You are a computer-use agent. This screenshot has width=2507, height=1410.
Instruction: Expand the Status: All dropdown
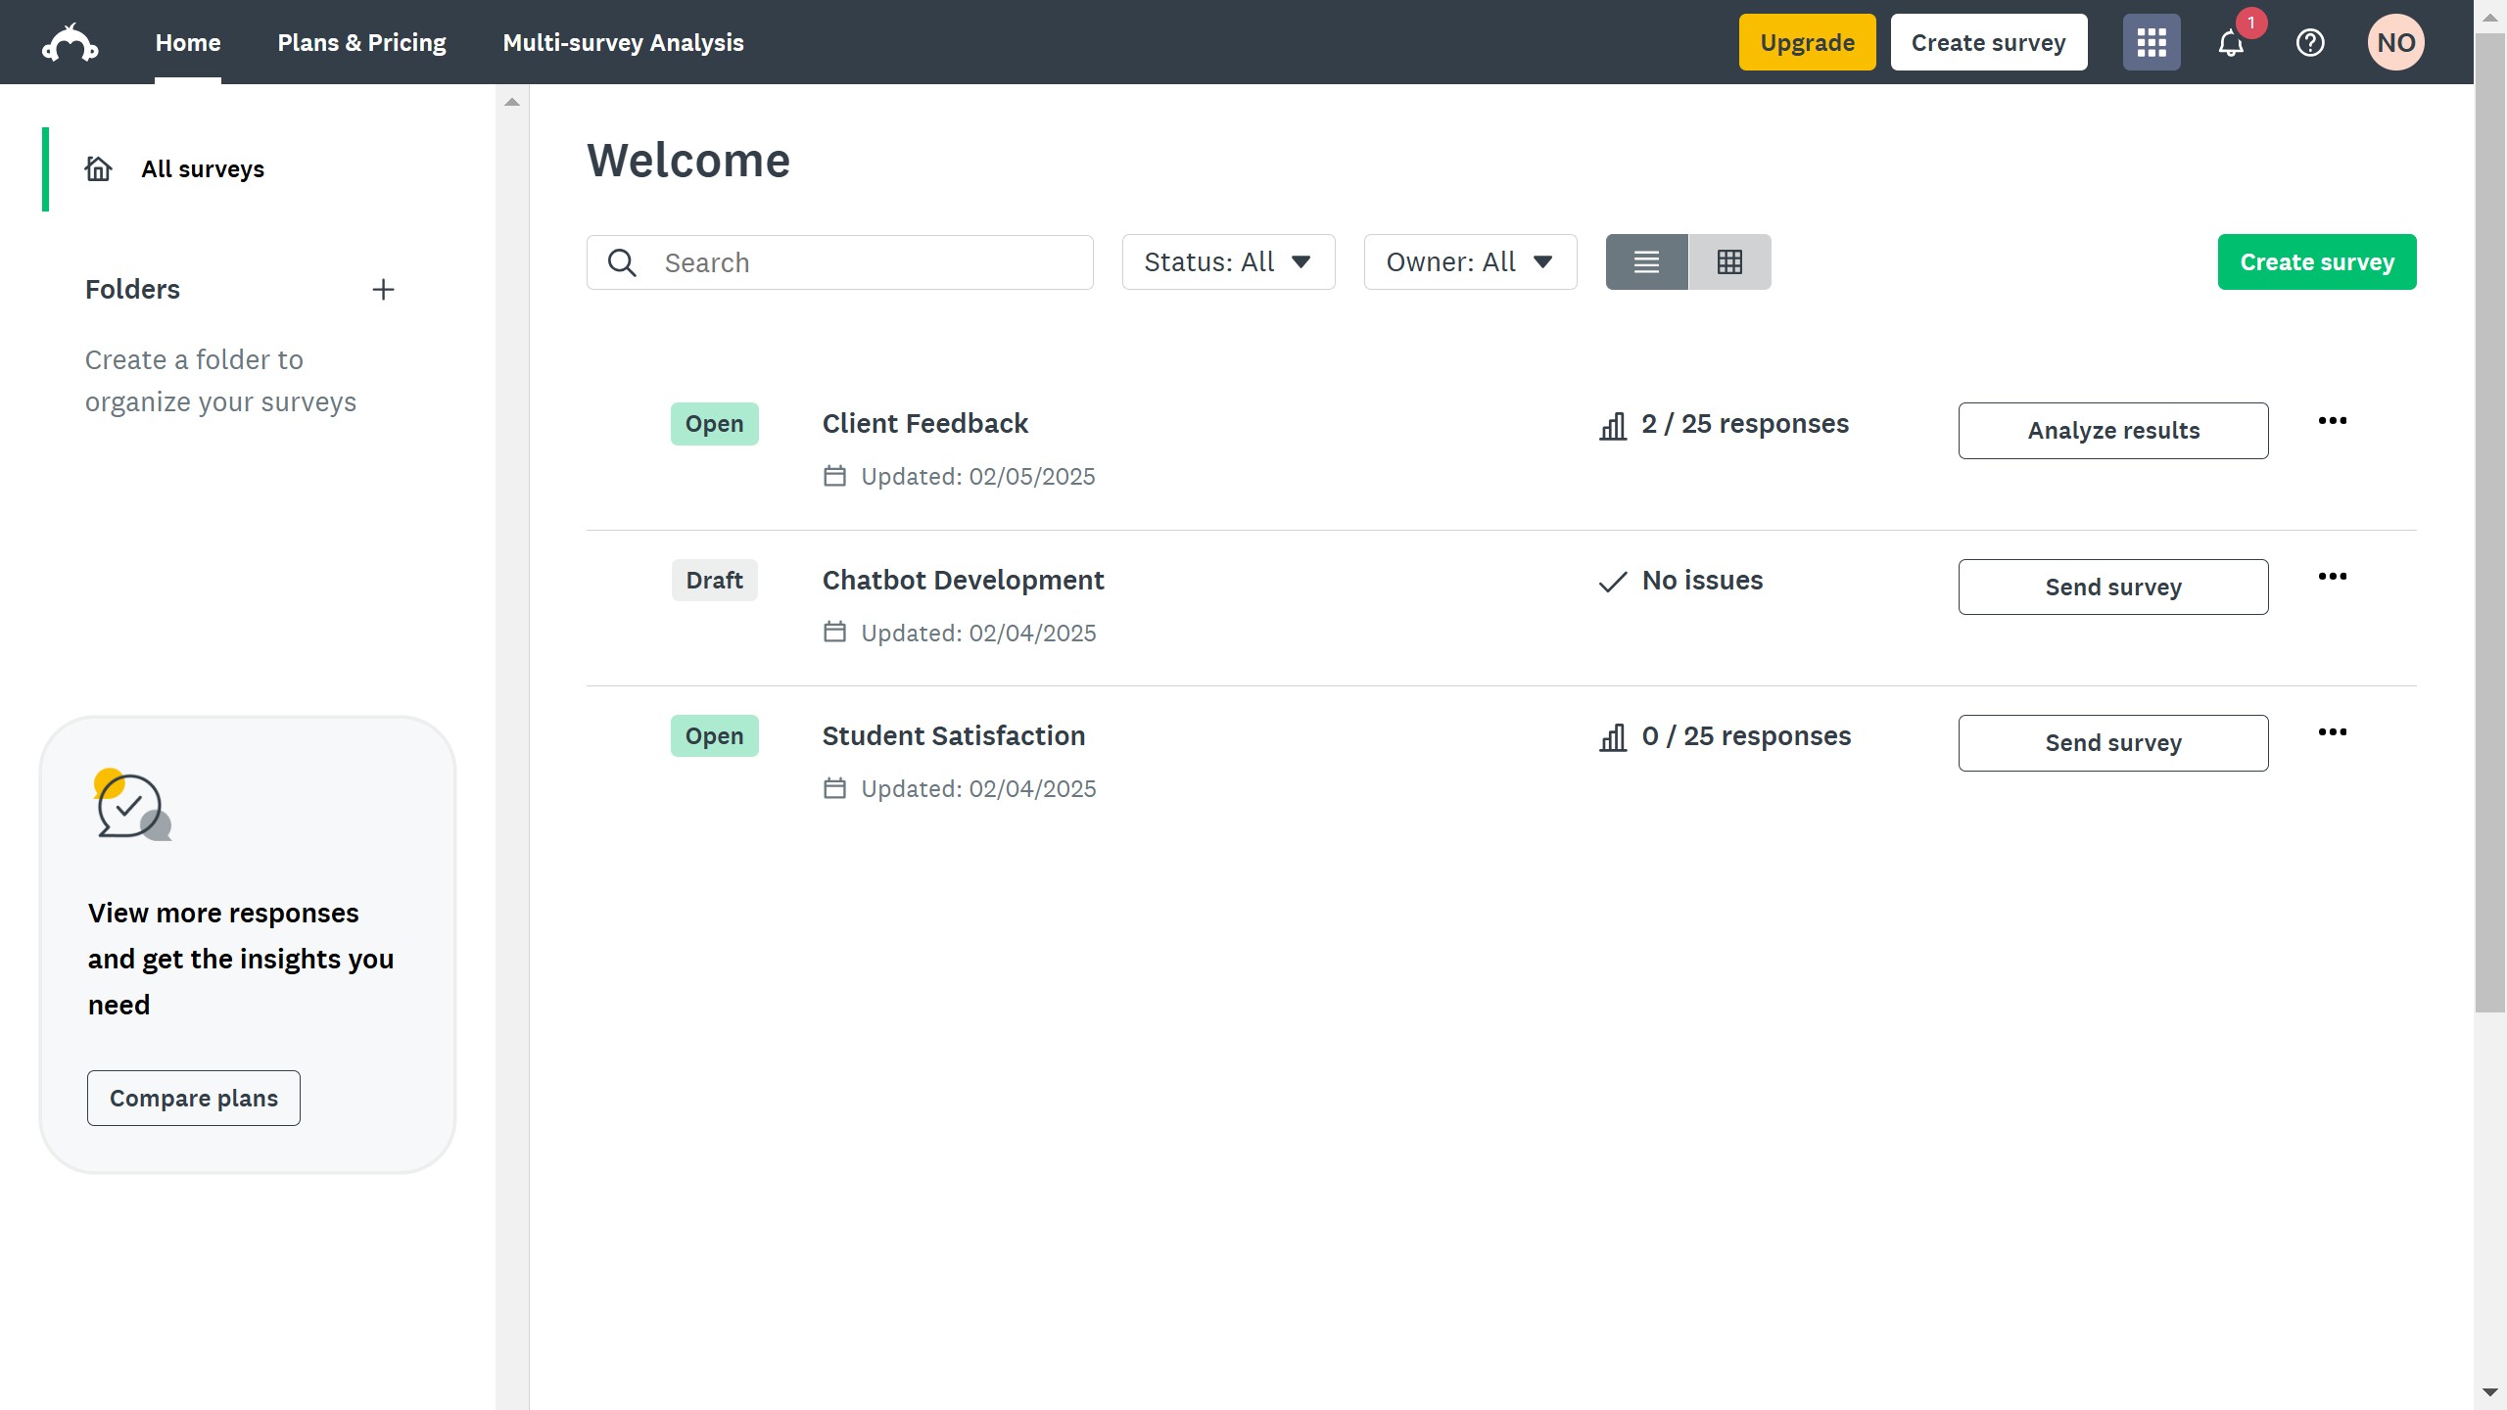coord(1228,262)
